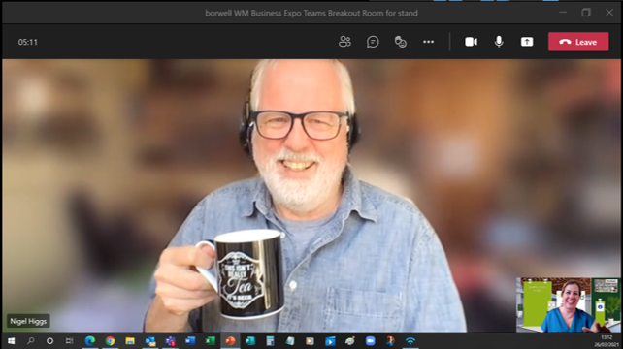Mute or unmute the microphone
The image size is (623, 349).
click(x=499, y=42)
